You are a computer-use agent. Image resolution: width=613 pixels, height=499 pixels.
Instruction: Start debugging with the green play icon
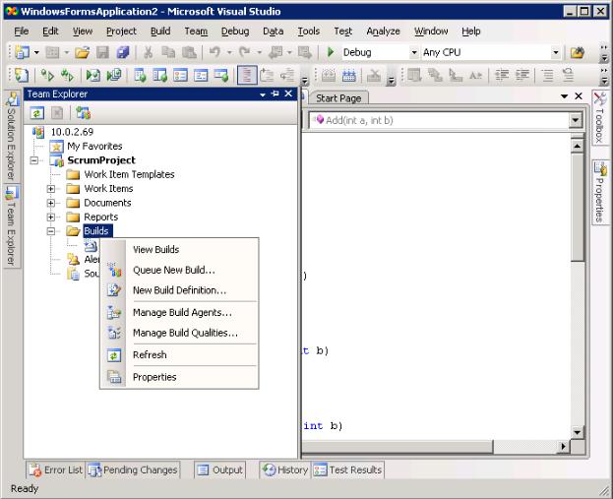(x=331, y=52)
